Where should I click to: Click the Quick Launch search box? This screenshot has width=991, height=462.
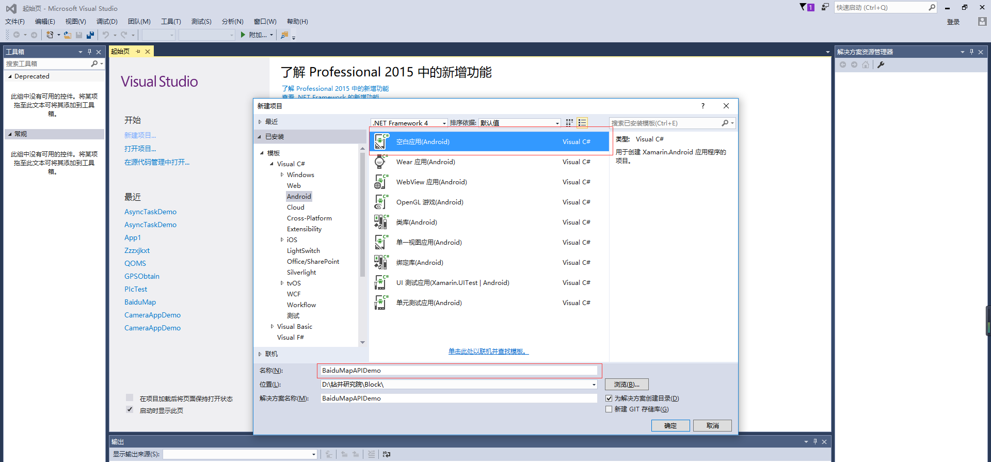(885, 7)
